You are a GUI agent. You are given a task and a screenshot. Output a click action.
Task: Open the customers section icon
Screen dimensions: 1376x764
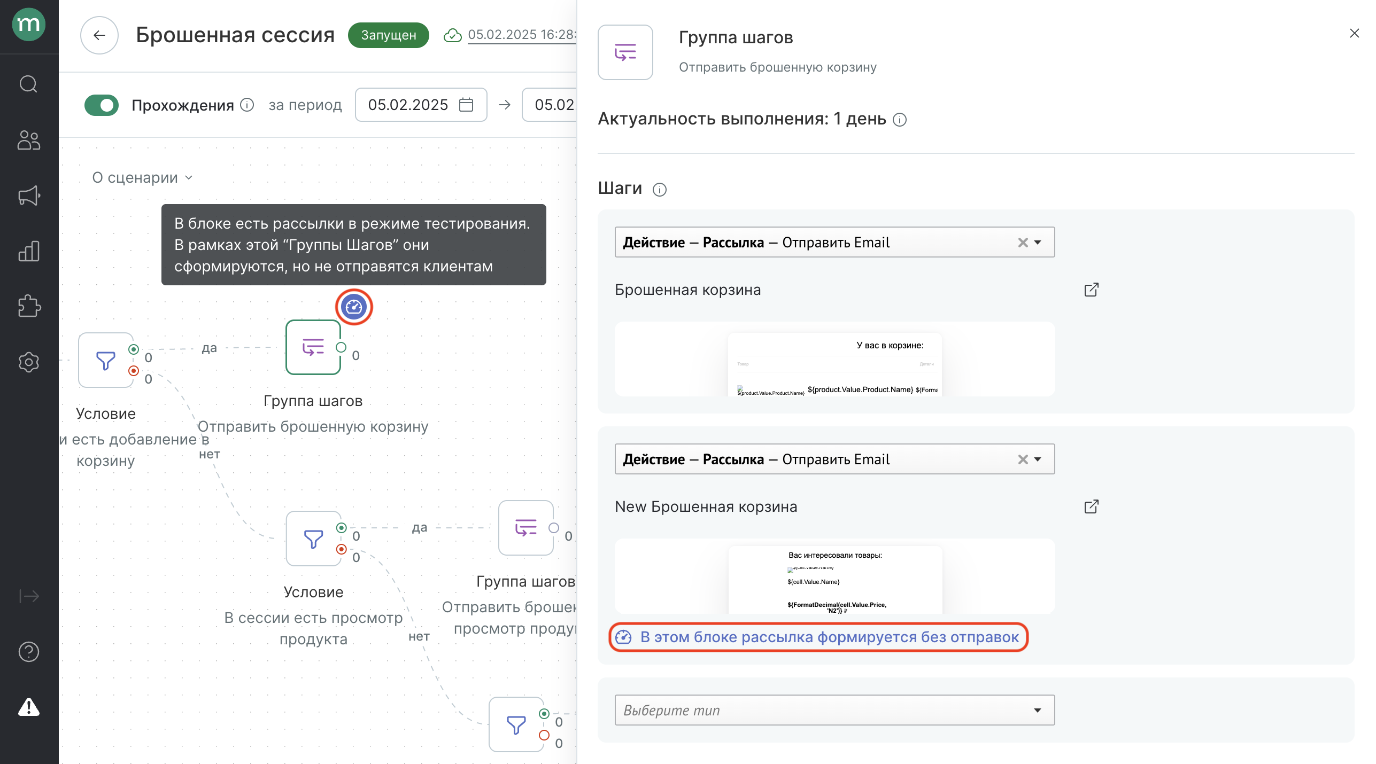point(29,140)
